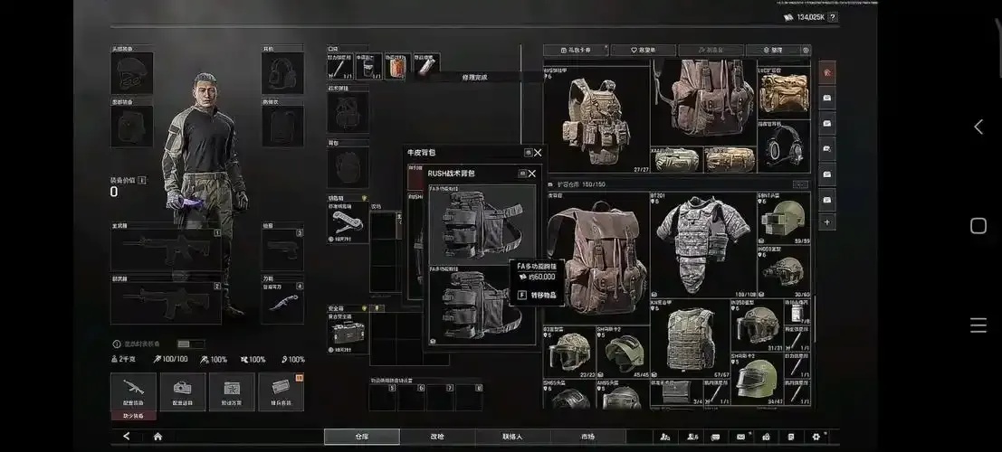Viewport: 1002px width, 452px height.
Task: Select the armor vest with 57/57
Action: coord(690,338)
